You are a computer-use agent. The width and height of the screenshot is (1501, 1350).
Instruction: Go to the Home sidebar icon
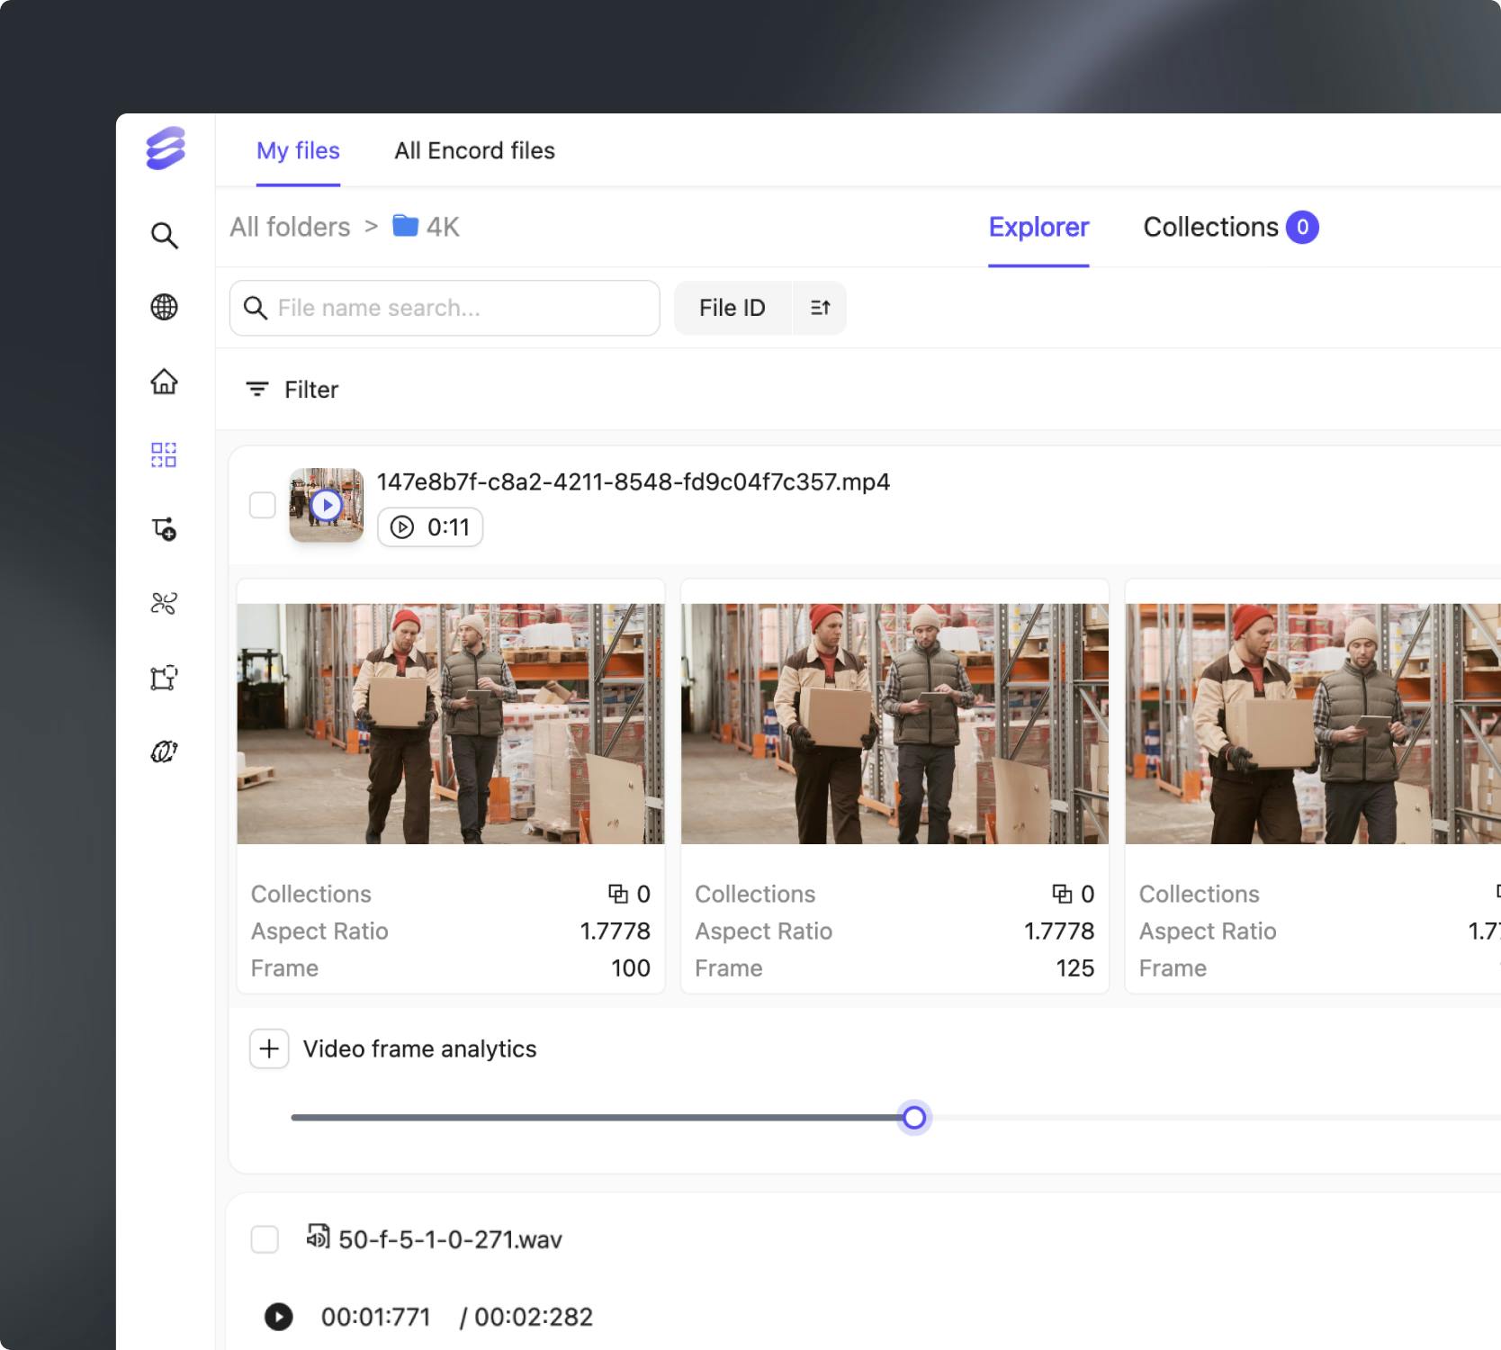pyautogui.click(x=164, y=382)
